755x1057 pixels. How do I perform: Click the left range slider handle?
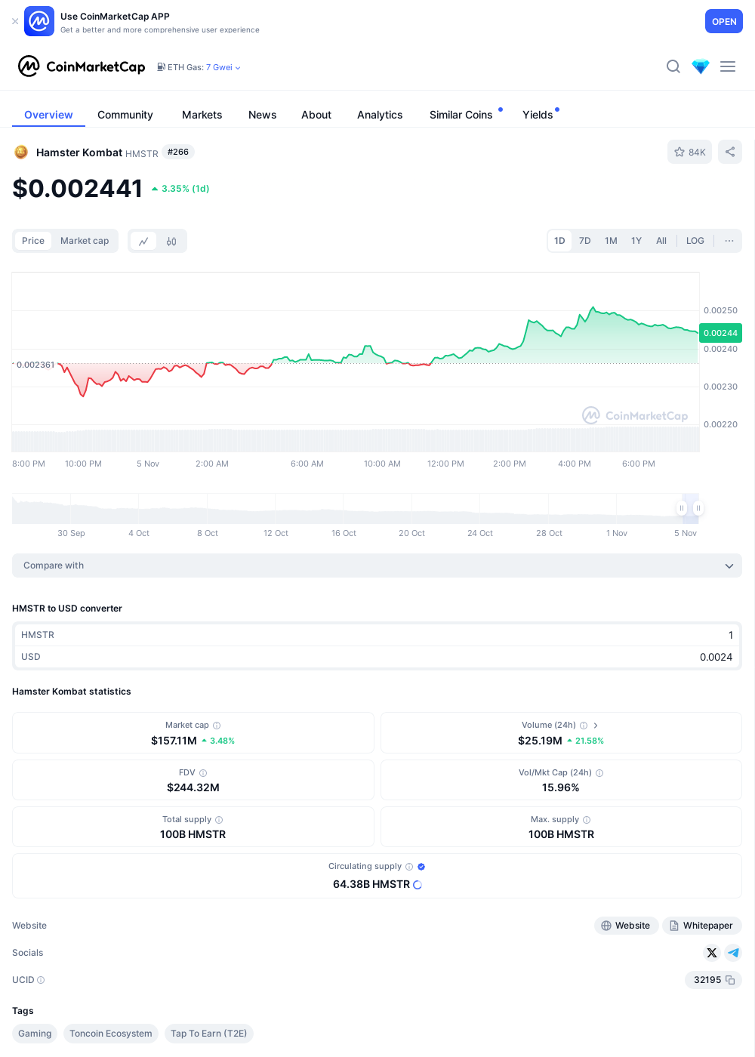tap(682, 508)
